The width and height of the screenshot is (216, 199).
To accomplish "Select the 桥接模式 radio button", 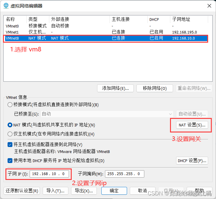I will click(x=10, y=105).
